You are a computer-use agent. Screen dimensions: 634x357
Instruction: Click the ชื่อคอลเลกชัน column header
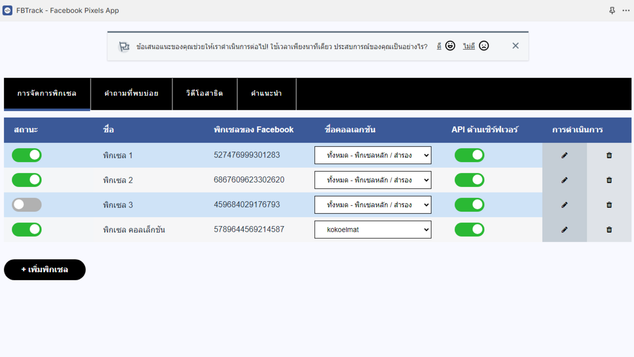(x=350, y=130)
